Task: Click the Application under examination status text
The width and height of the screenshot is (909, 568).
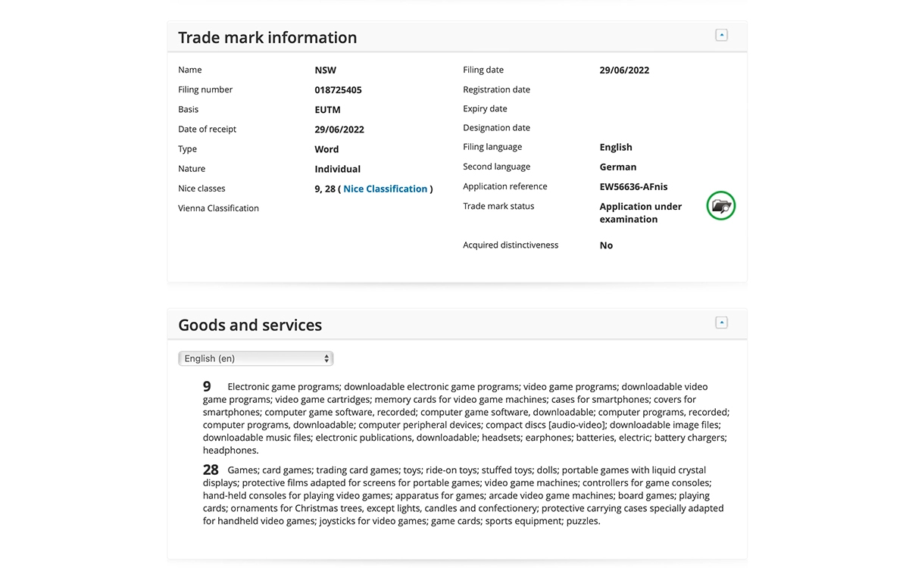Action: tap(640, 213)
